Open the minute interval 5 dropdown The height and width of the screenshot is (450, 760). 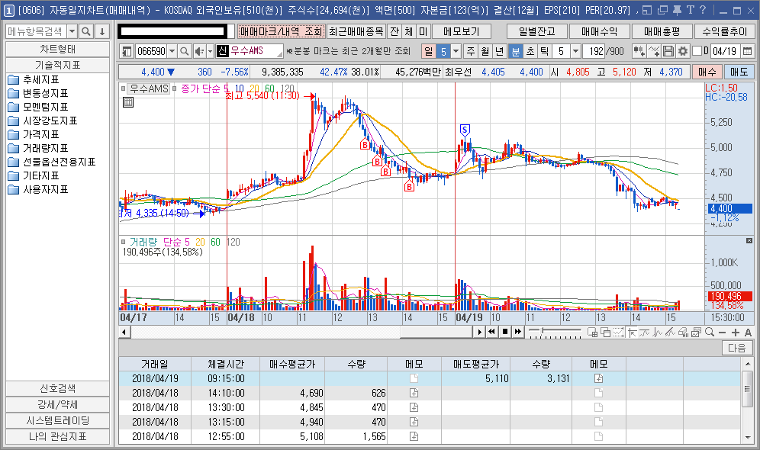click(x=575, y=51)
